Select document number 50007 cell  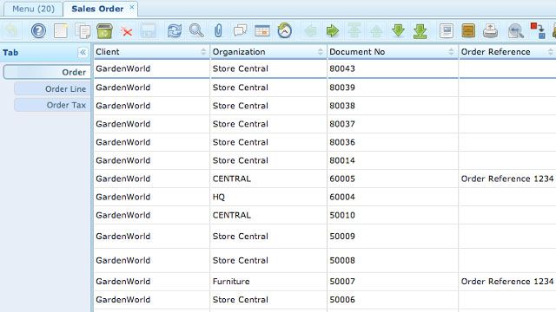pos(393,282)
